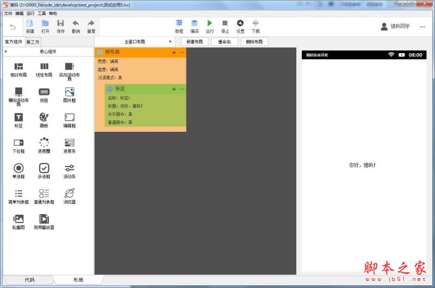The width and height of the screenshot is (435, 288).
Task: Click the 沉浸模式 property row
Action: click(140, 78)
